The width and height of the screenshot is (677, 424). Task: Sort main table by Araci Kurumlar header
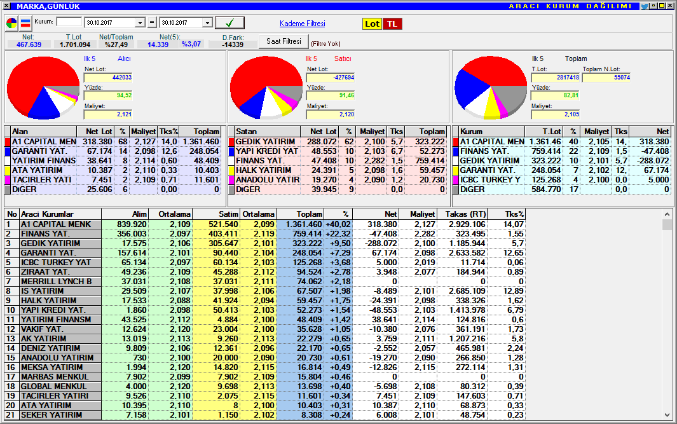pos(60,214)
